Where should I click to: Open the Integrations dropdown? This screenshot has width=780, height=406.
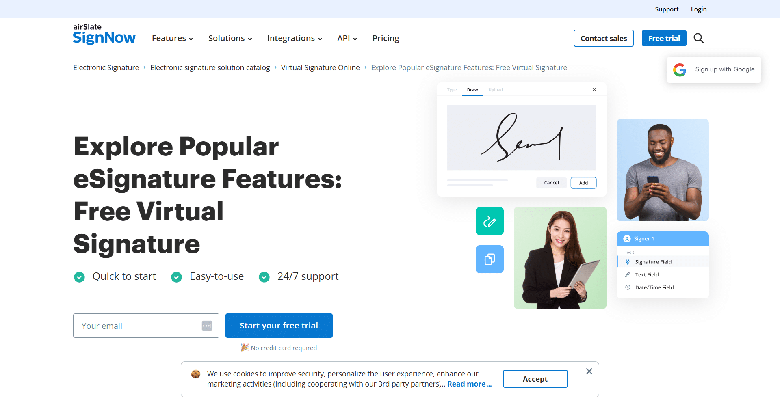[295, 38]
